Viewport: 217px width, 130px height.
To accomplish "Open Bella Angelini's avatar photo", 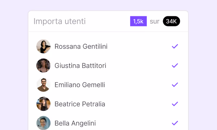I will click(43, 123).
